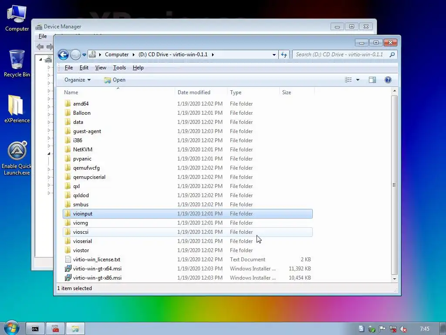The image size is (446, 335).
Task: Select Enable Quick Launch.exe desktop icon
Action: (x=17, y=158)
